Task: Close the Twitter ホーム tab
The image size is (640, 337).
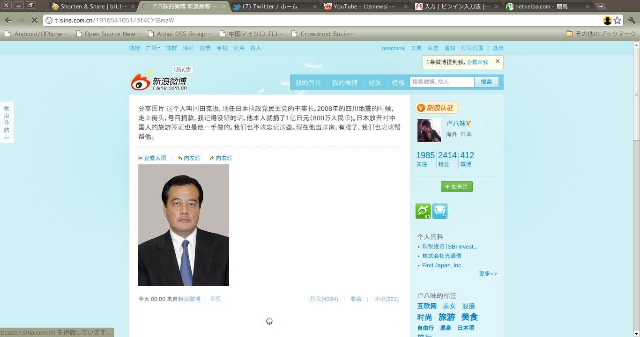Action: pyautogui.click(x=315, y=7)
